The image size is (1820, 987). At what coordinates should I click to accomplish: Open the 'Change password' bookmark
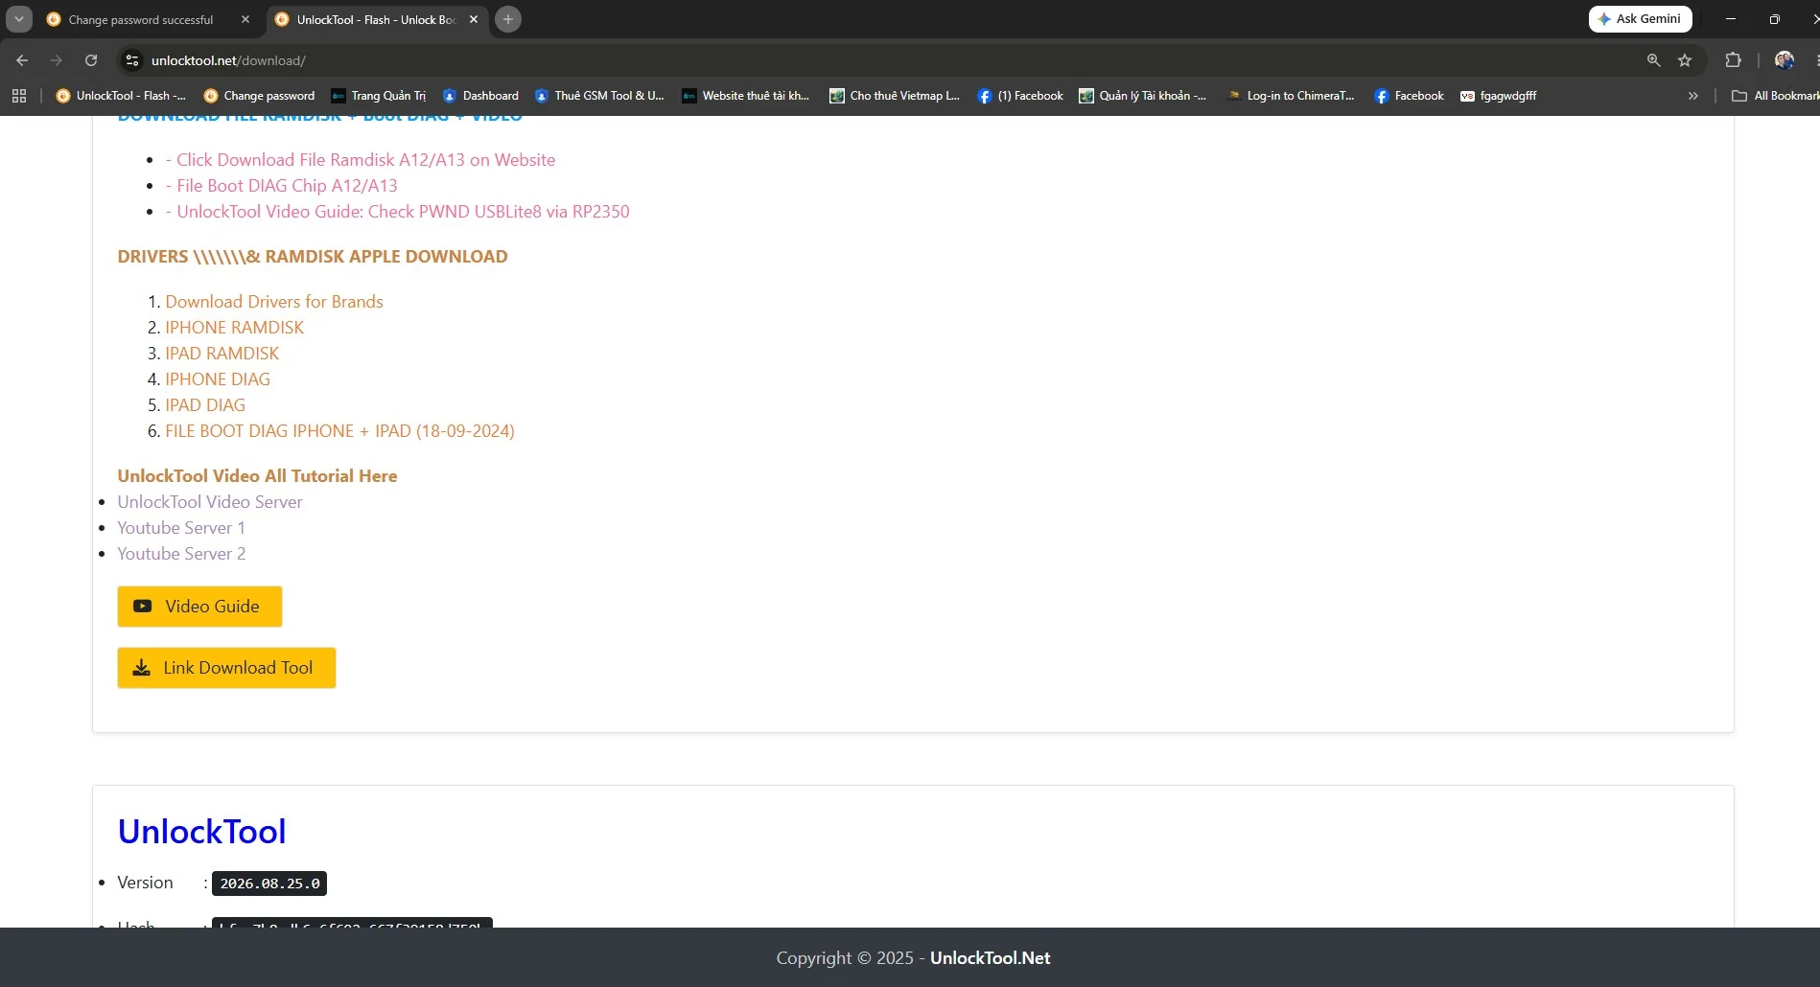click(x=259, y=96)
